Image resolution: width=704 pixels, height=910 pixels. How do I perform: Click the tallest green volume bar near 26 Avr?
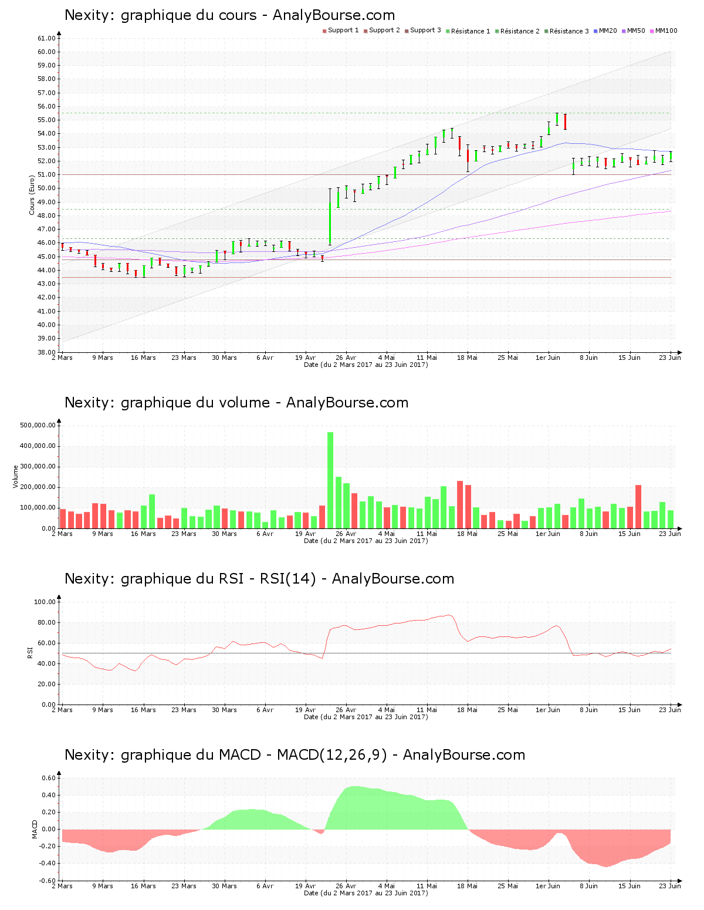[330, 480]
